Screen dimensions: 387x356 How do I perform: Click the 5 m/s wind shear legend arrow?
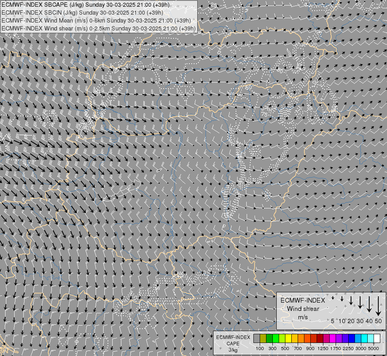[x=333, y=298]
